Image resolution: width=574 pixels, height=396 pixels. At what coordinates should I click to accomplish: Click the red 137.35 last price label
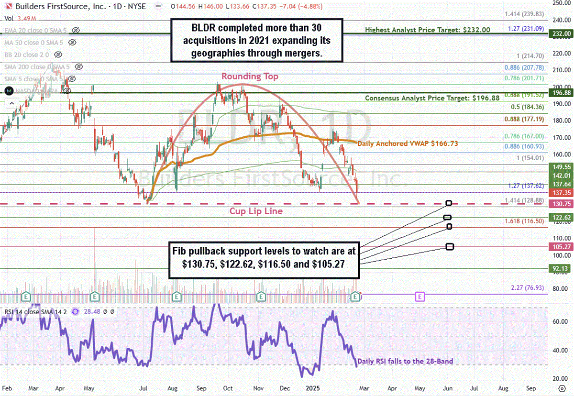coord(562,192)
